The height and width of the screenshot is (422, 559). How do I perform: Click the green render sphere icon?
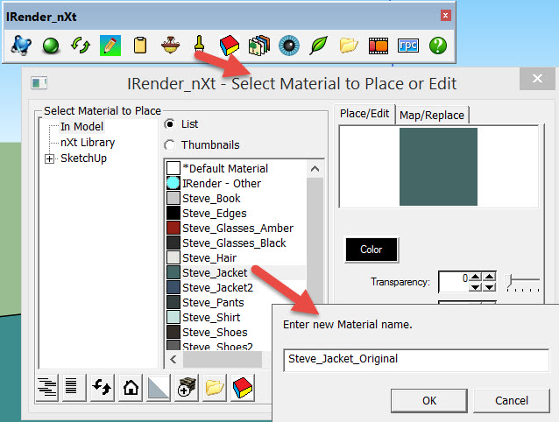tap(51, 45)
